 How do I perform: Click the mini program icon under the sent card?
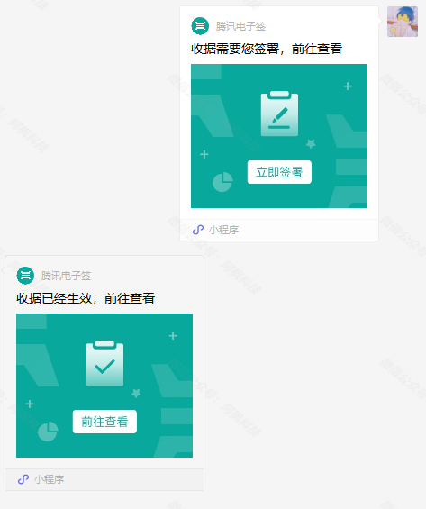point(198,230)
